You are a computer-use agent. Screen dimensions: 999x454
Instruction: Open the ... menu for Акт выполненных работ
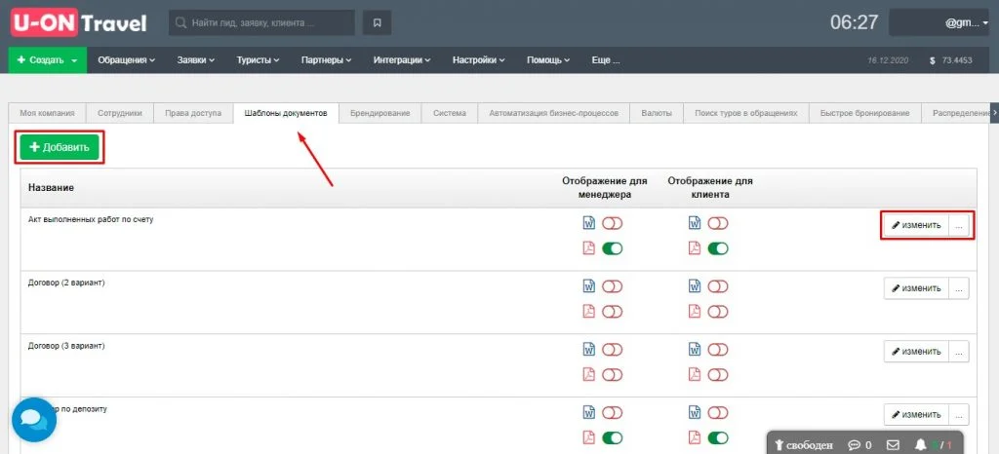pos(959,225)
